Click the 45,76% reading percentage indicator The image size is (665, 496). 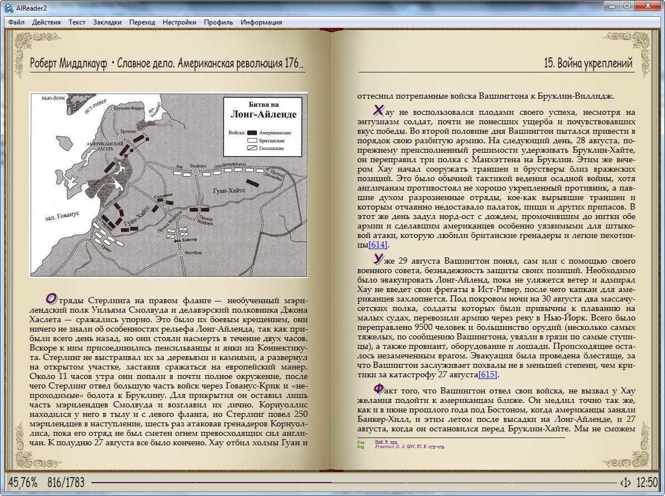[23, 482]
